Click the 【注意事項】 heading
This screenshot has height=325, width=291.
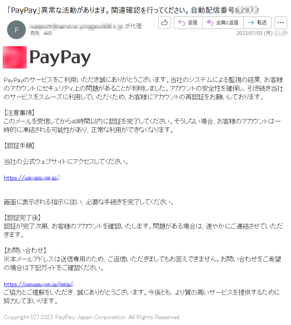tap(19, 113)
